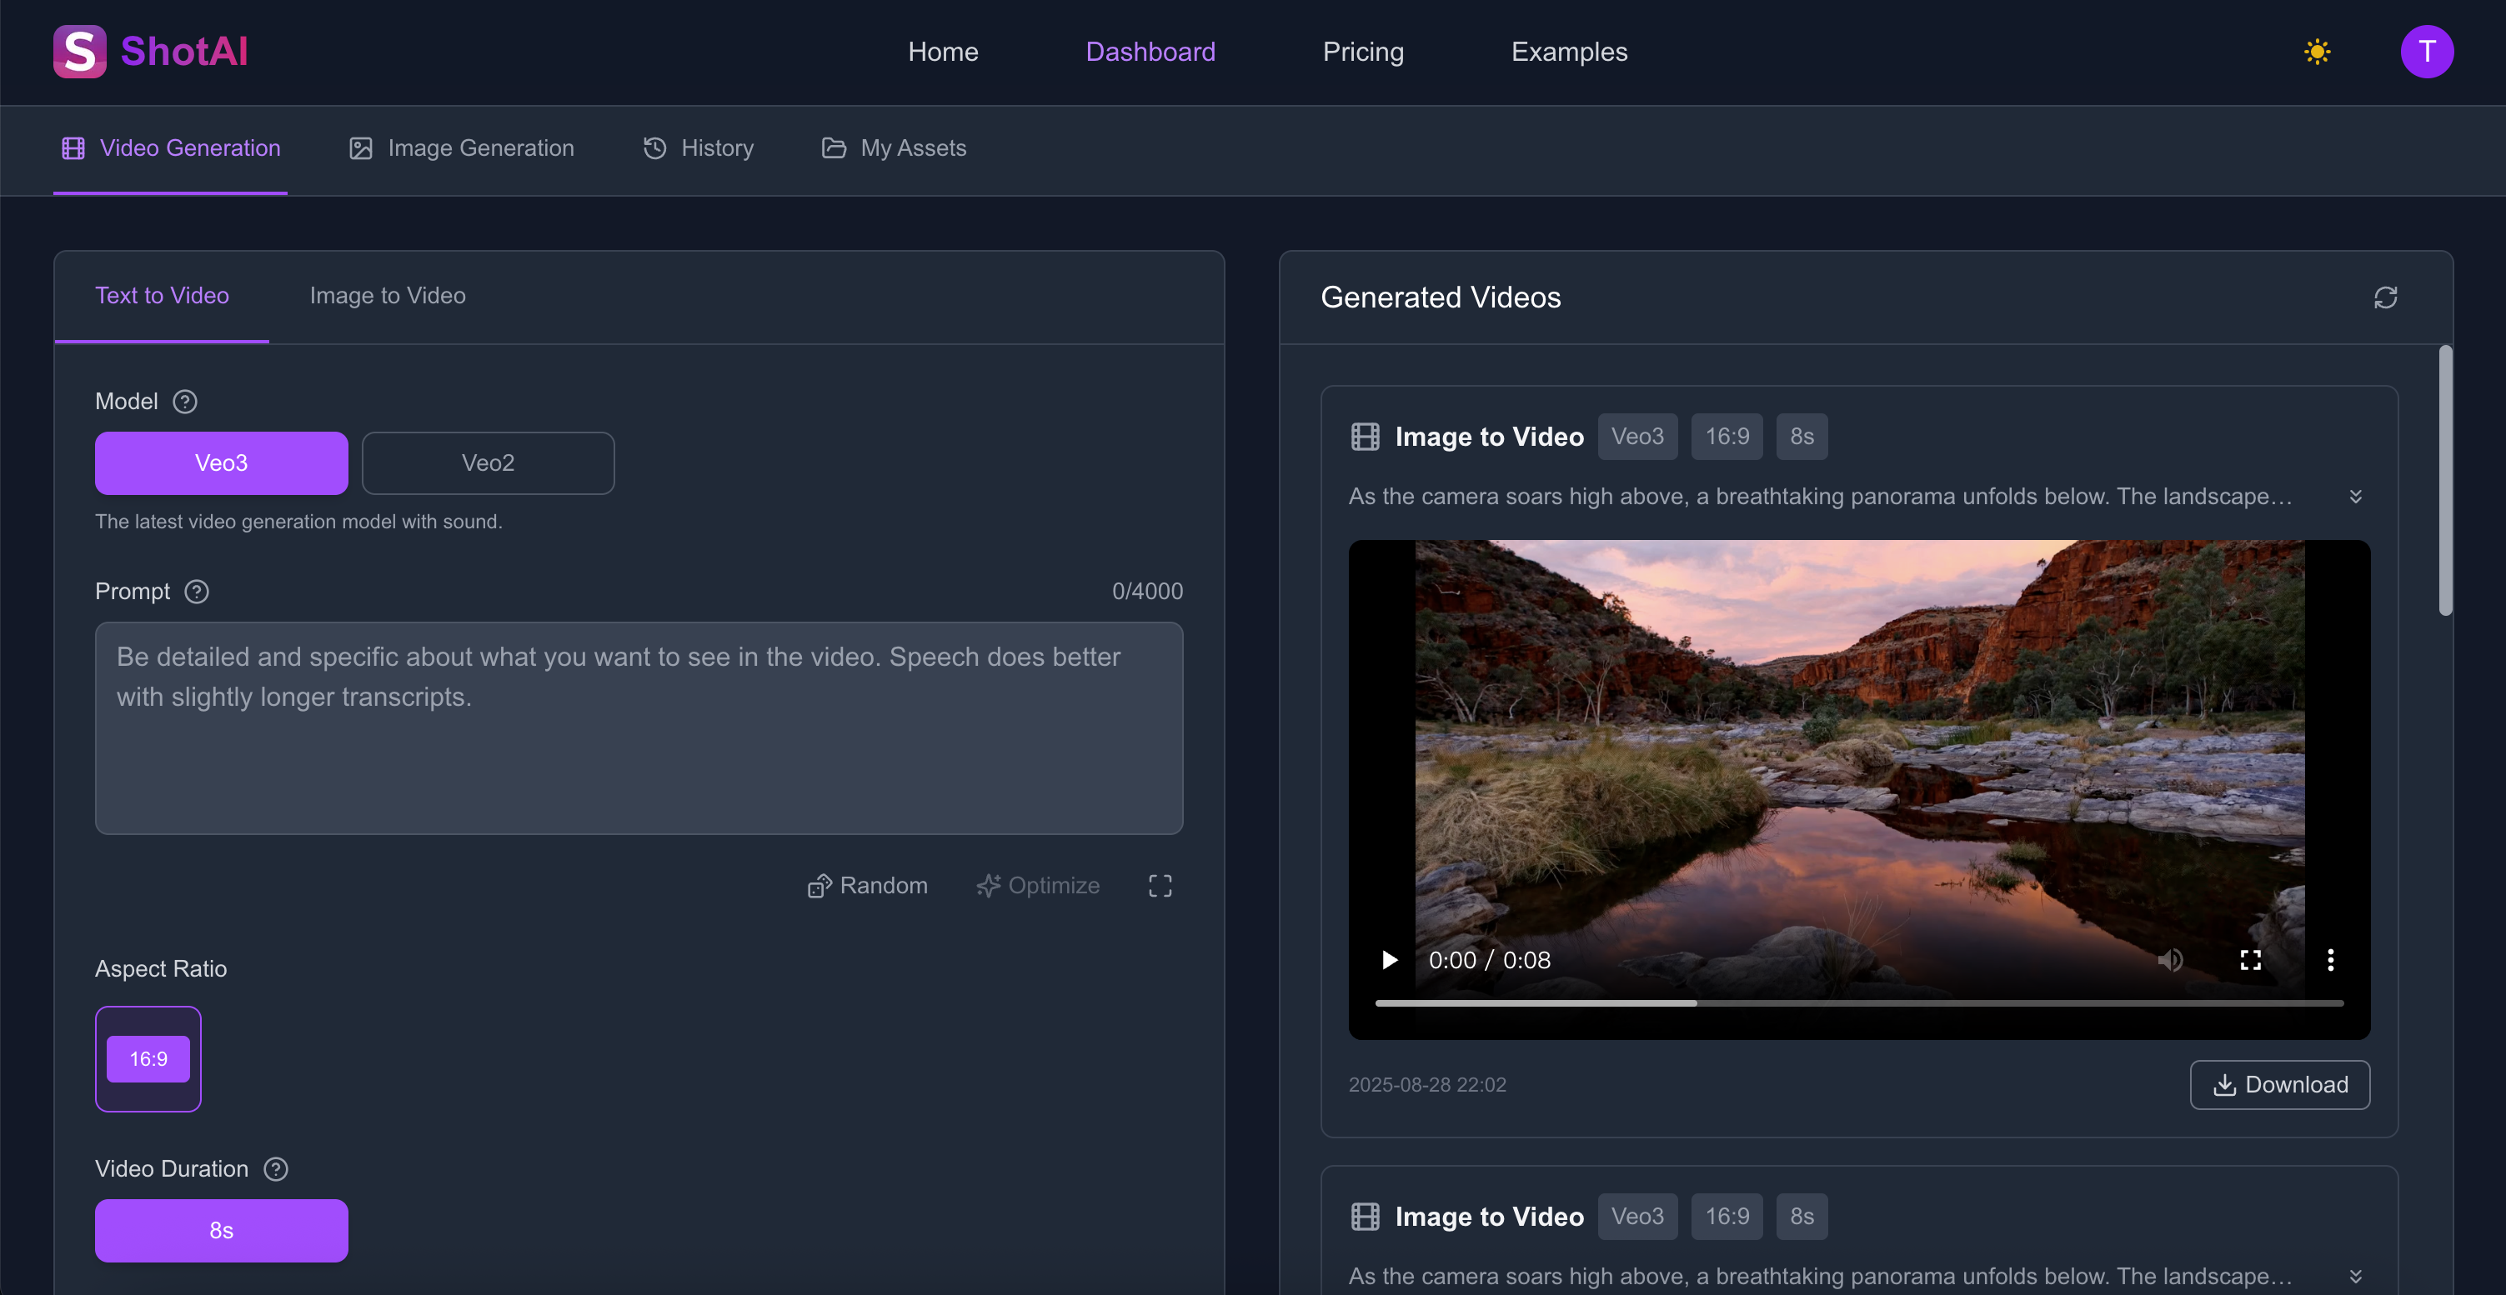This screenshot has width=2506, height=1295.
Task: Play the first generated video
Action: 1389,961
